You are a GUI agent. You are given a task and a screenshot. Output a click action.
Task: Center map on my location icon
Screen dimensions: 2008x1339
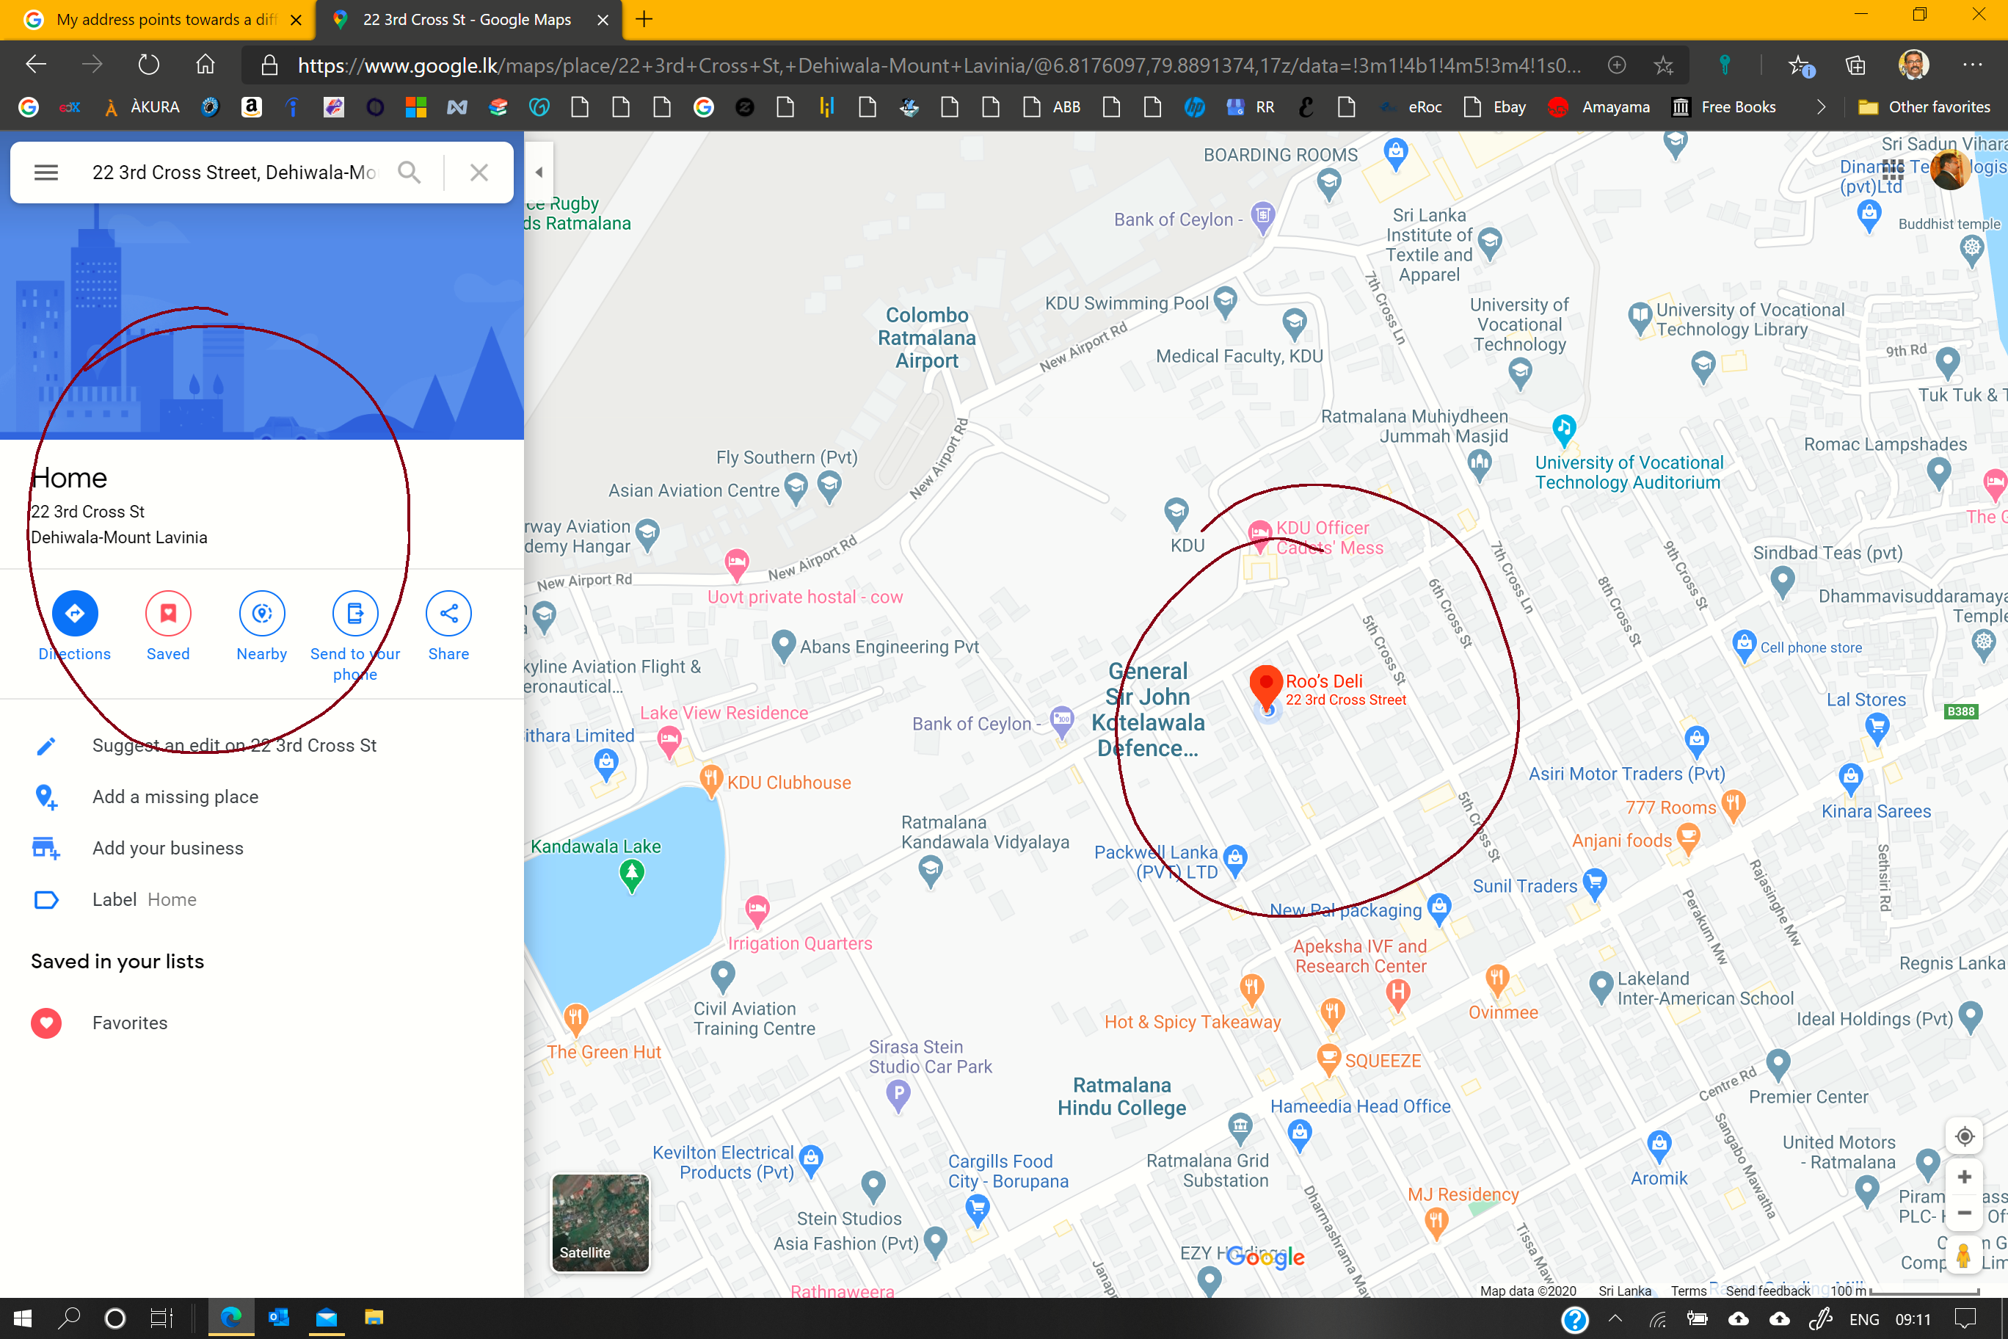pos(1964,1136)
